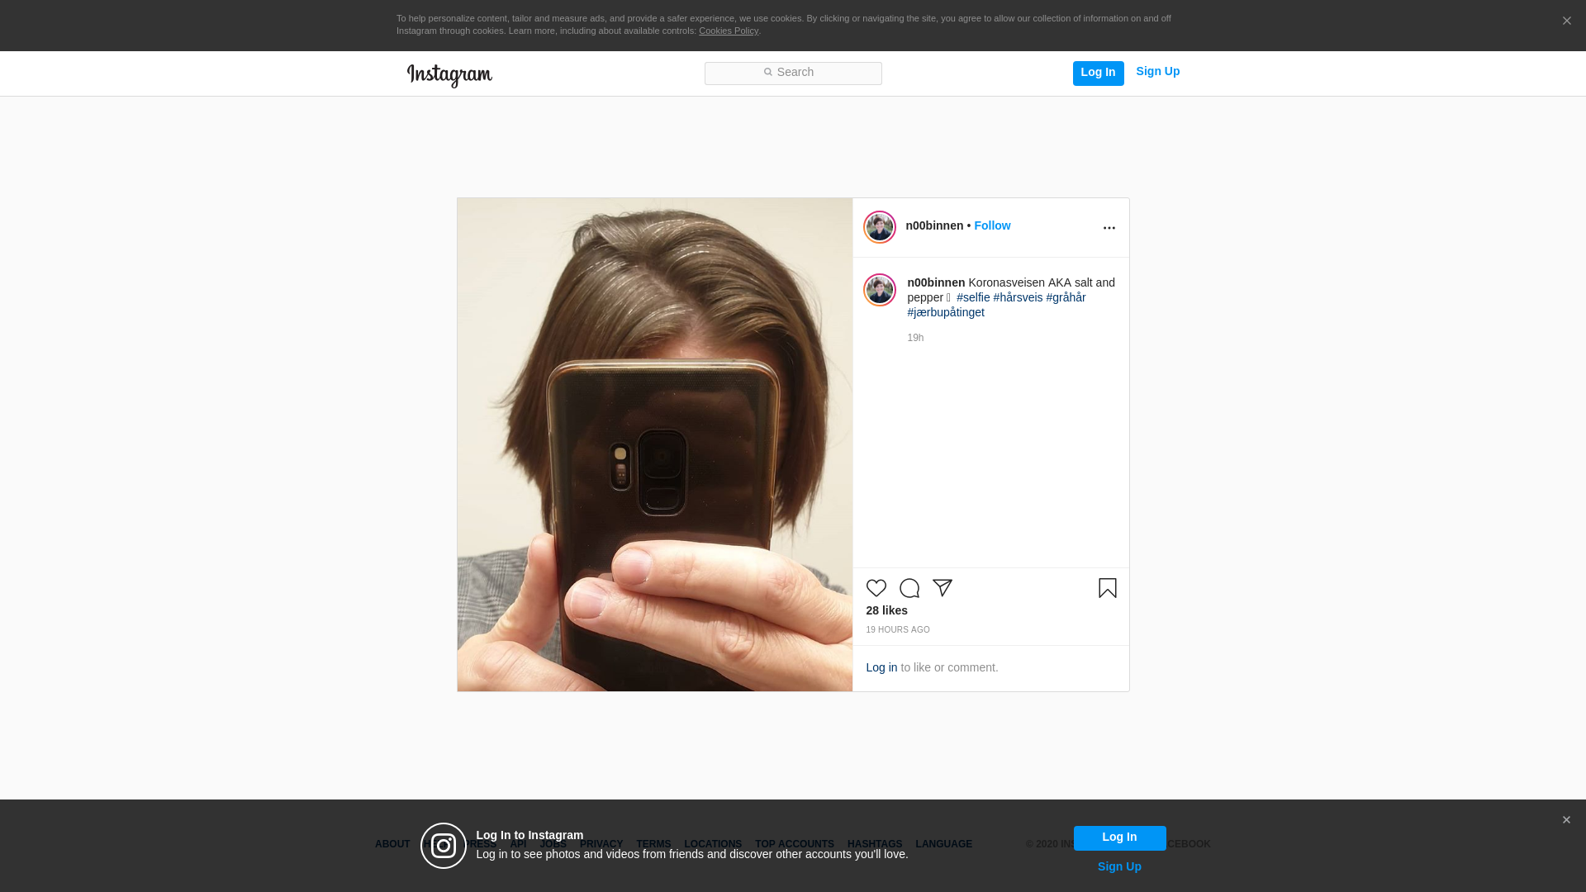The image size is (1586, 892).
Task: Open the #gråhår hashtag
Action: (x=1066, y=297)
